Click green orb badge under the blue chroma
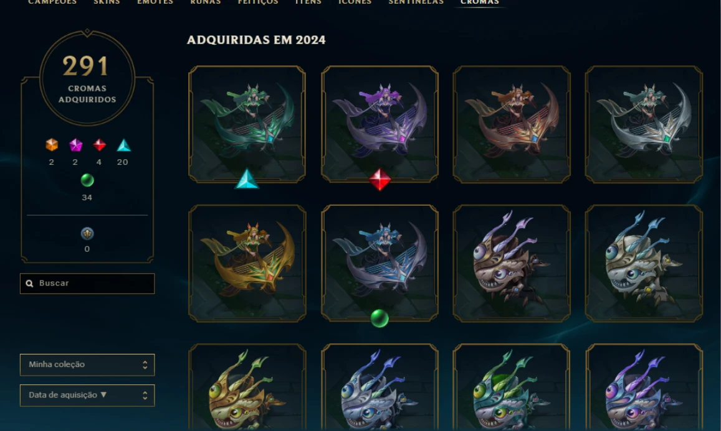721x431 pixels. coord(380,318)
